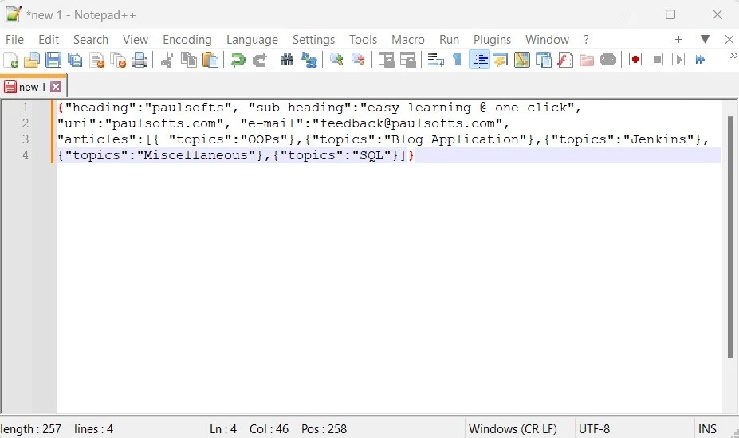The height and width of the screenshot is (438, 739).
Task: Open the Replace dialog icon
Action: (309, 60)
